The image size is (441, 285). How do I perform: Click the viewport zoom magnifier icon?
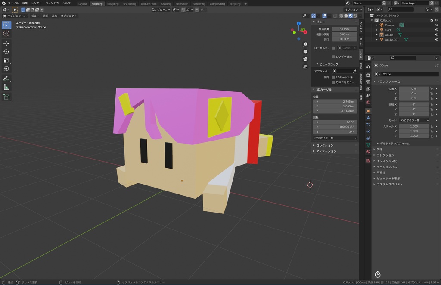tap(305, 44)
